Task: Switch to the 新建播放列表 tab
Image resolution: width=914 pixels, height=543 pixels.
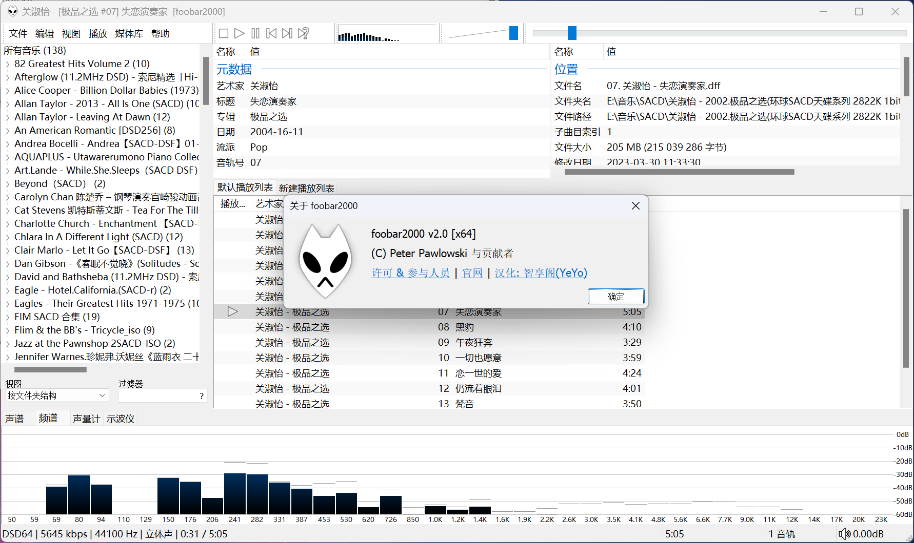Action: 307,188
